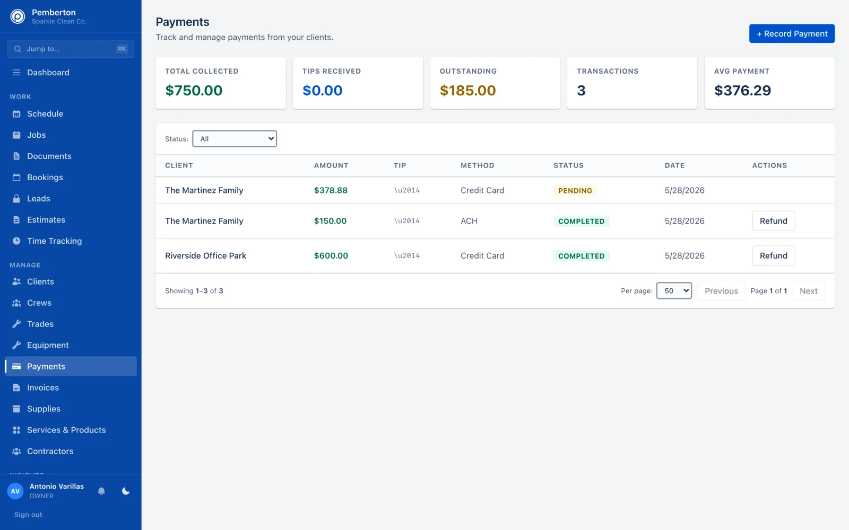Navigate to Invoices
Viewport: 849px width, 530px height.
71,388
